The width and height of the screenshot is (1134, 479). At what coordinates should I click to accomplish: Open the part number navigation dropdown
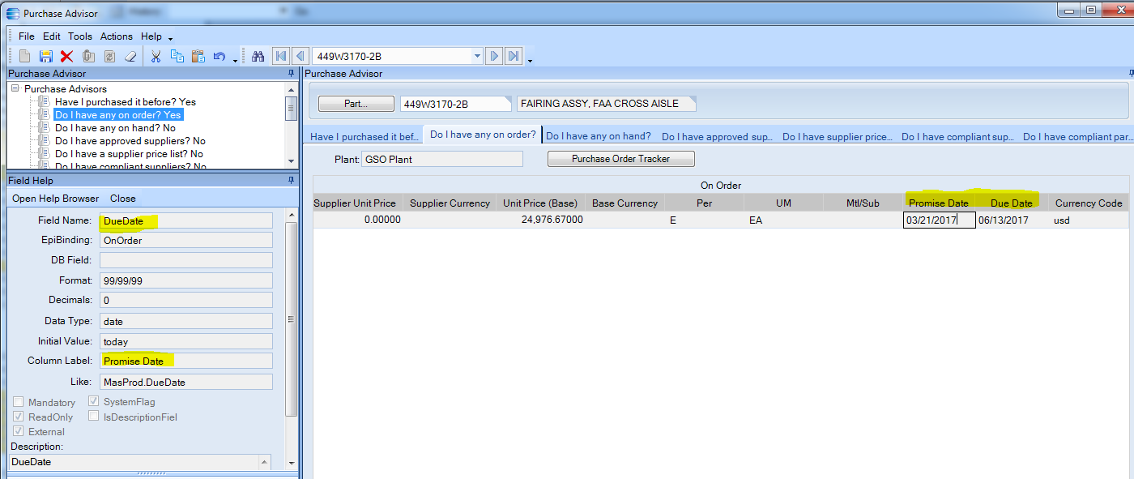476,56
